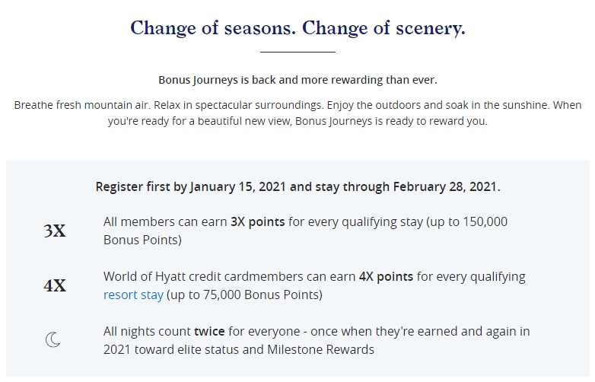Open the "resort stay" link
The width and height of the screenshot is (595, 382).
click(133, 294)
